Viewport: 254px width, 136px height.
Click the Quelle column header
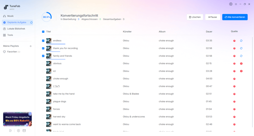pyautogui.click(x=234, y=31)
